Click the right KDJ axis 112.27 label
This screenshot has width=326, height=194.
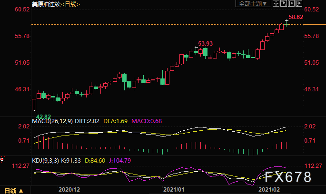313,166
